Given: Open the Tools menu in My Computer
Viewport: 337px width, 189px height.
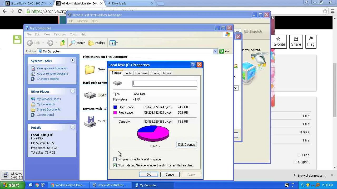Looking at the screenshot, I should click(x=73, y=34).
